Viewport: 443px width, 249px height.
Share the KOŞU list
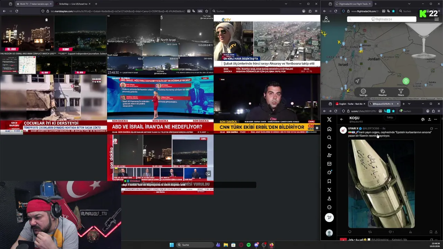[429, 119]
